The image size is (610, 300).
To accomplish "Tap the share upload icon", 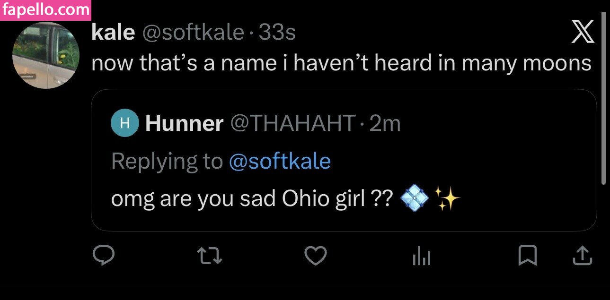I will [x=583, y=256].
